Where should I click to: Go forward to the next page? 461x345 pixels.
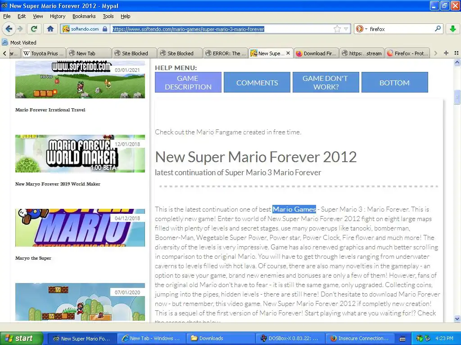tap(20, 29)
